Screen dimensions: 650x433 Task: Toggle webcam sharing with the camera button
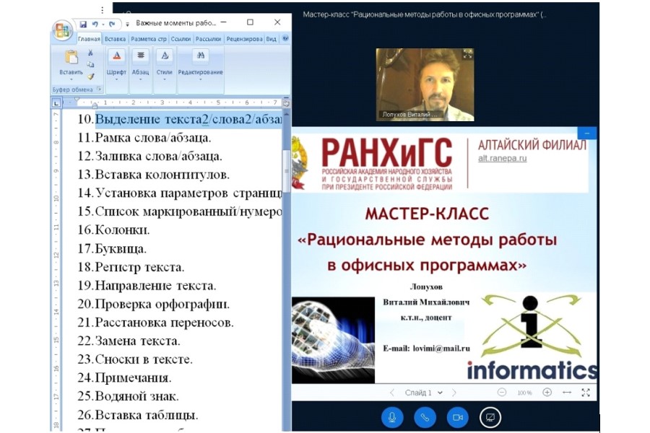(458, 417)
